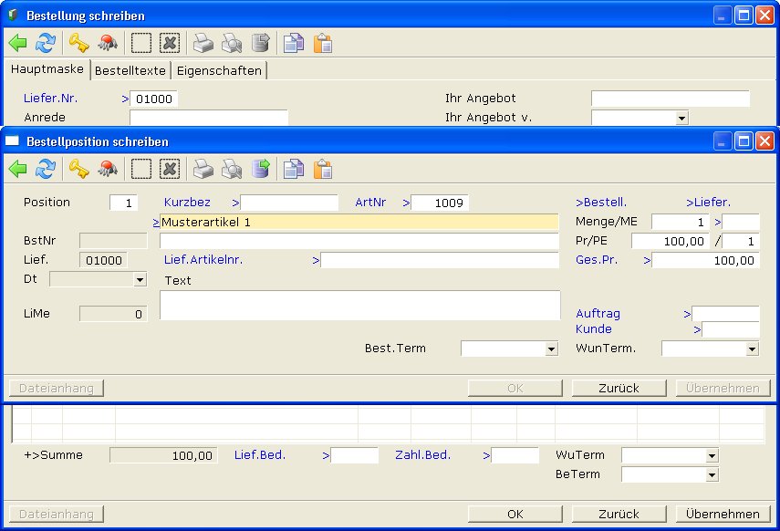Click print preview icon in Bestellposition toolbar

tap(232, 169)
